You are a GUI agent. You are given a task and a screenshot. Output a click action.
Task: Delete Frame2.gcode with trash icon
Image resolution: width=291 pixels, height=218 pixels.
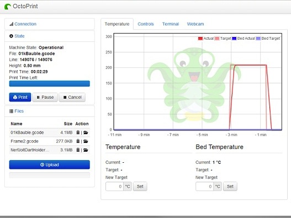pyautogui.click(x=78, y=141)
